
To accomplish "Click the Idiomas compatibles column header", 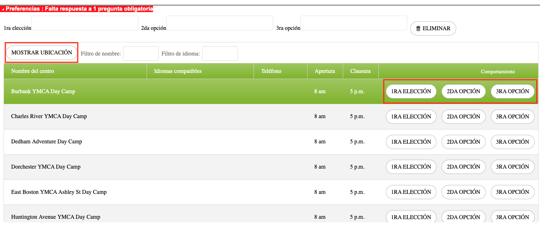I will tap(200, 71).
